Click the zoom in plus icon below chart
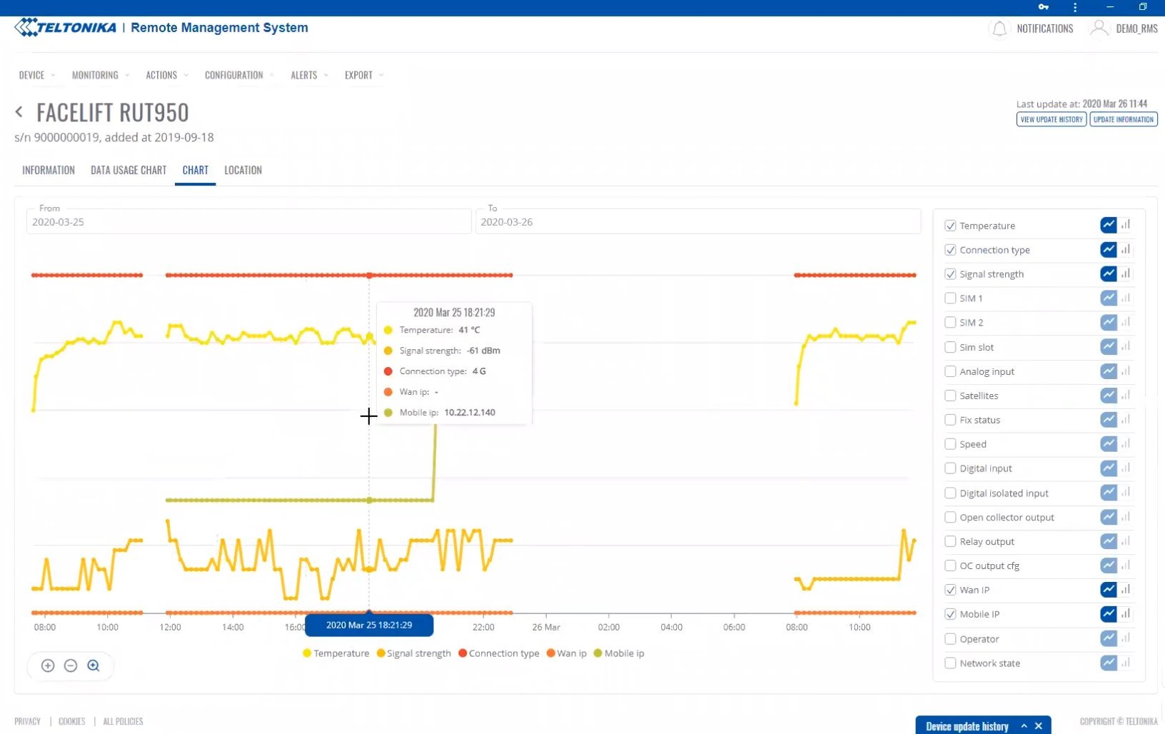Viewport: 1165px width, 734px height. pyautogui.click(x=48, y=665)
